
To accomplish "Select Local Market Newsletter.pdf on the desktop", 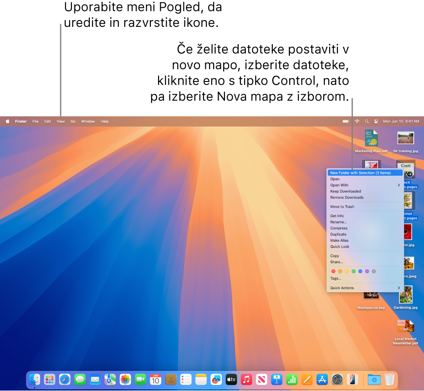I will click(x=405, y=332).
